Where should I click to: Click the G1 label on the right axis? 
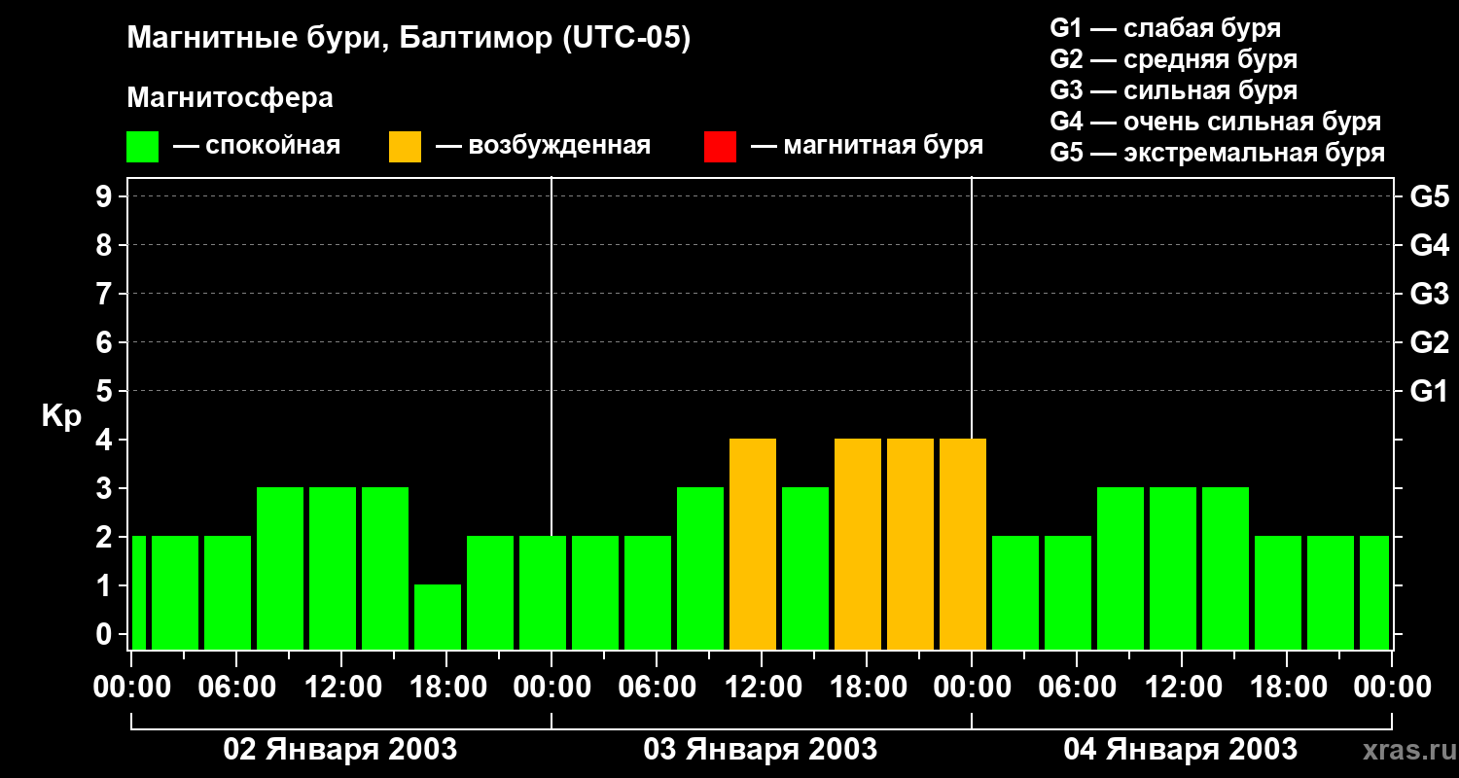pos(1429,391)
